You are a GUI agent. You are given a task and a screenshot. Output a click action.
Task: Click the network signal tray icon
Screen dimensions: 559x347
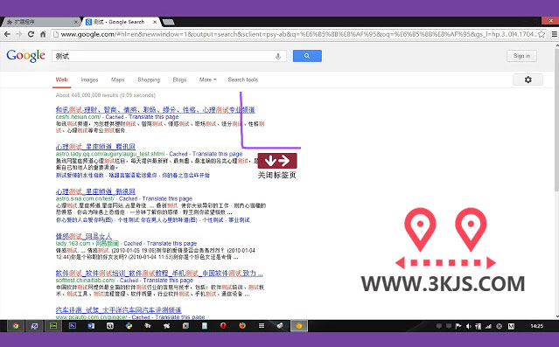[x=488, y=326]
